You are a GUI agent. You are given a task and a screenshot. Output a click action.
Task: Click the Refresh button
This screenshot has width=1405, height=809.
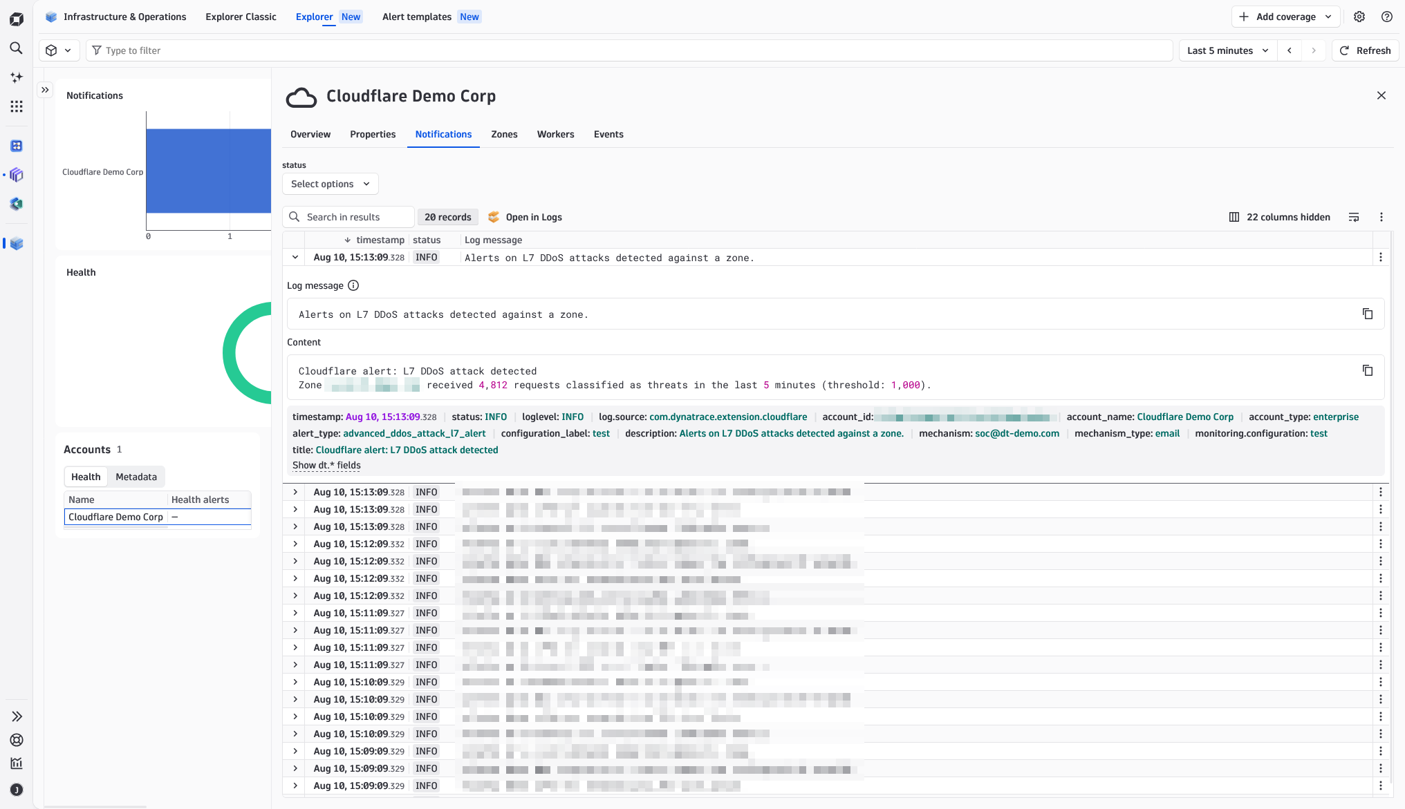tap(1365, 50)
